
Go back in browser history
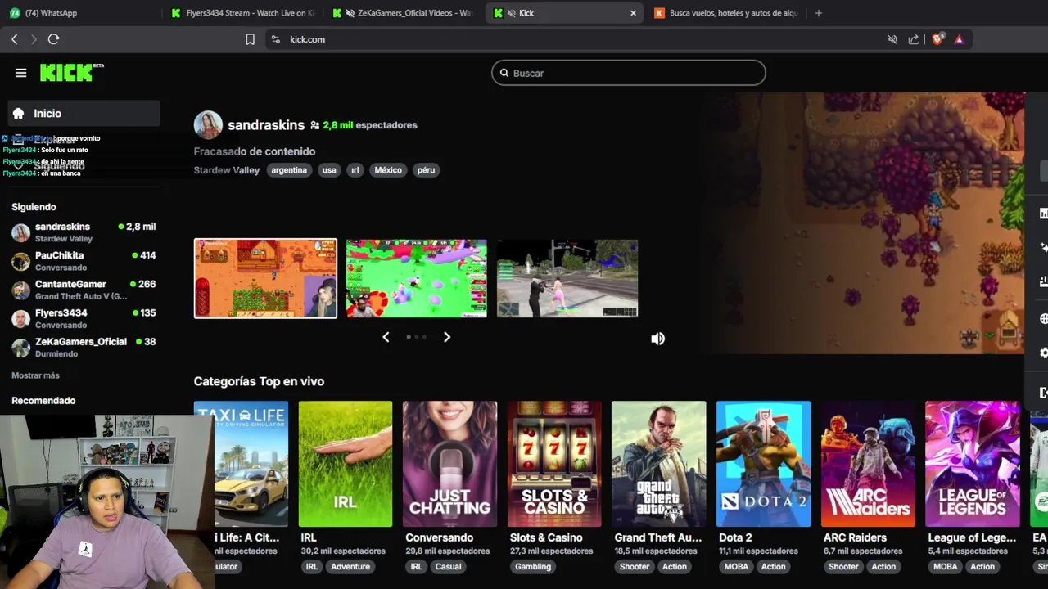15,39
